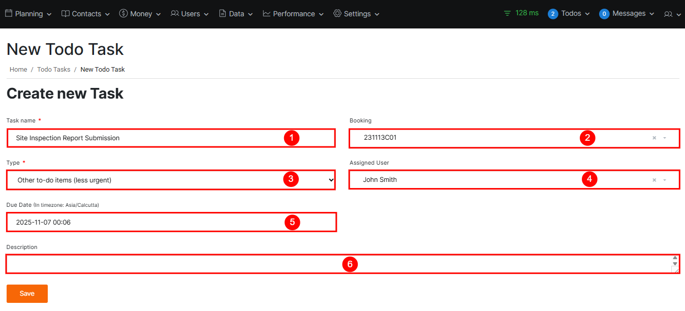Expand the Assigned User dropdown arrow

point(665,180)
